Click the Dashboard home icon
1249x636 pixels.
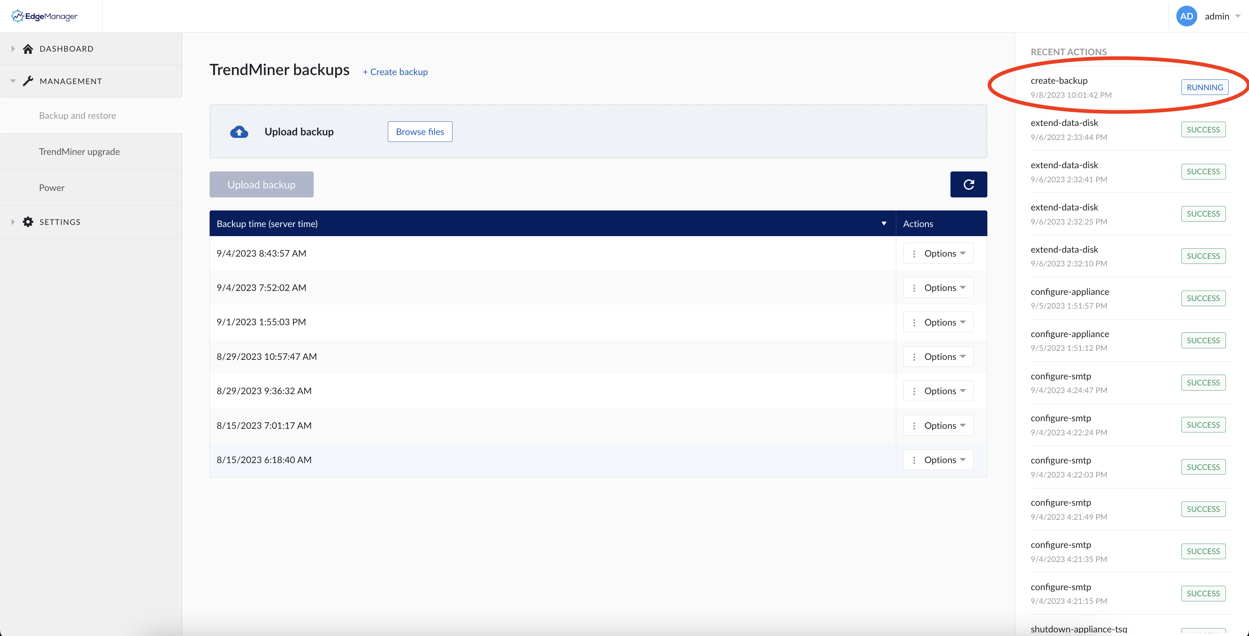[x=28, y=49]
